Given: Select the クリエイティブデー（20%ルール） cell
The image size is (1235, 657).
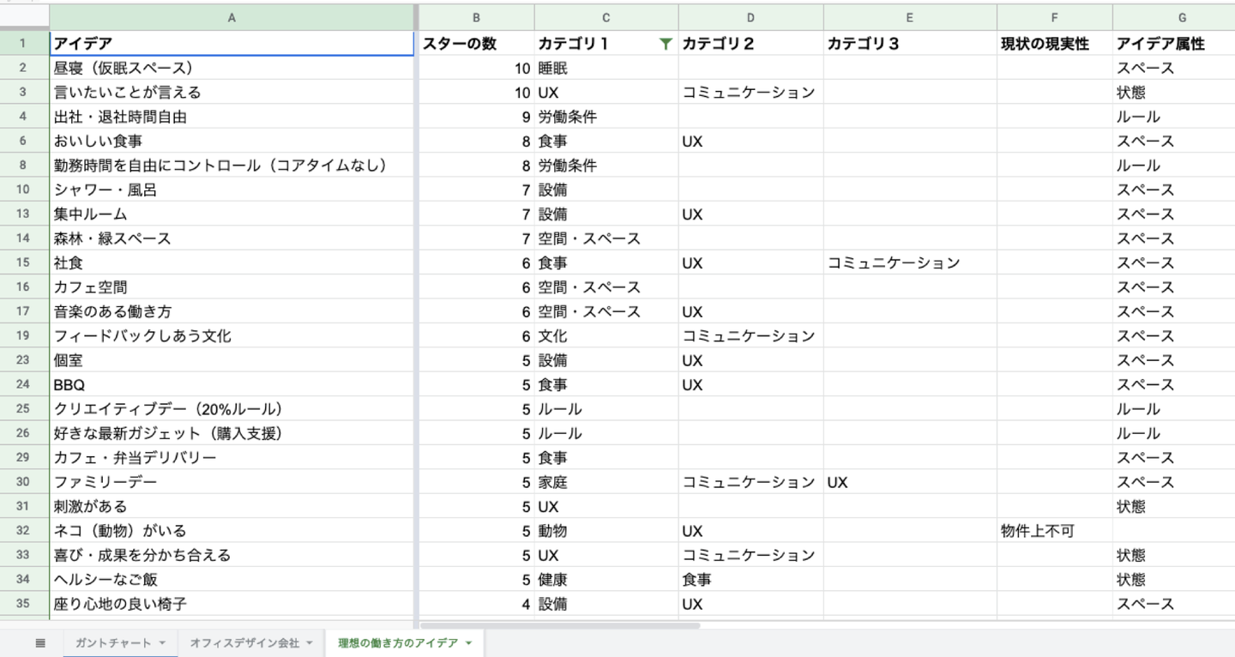Looking at the screenshot, I should coord(232,409).
